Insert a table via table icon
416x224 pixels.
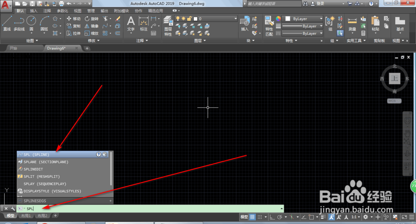(154, 33)
